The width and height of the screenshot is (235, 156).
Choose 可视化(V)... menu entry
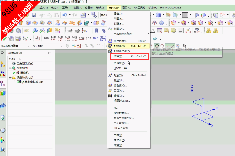(129, 46)
